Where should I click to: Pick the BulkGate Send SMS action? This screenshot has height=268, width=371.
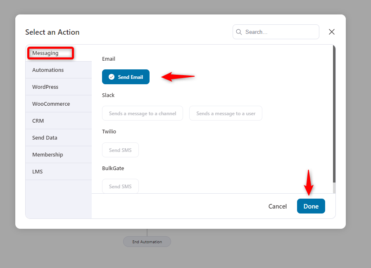coord(120,186)
